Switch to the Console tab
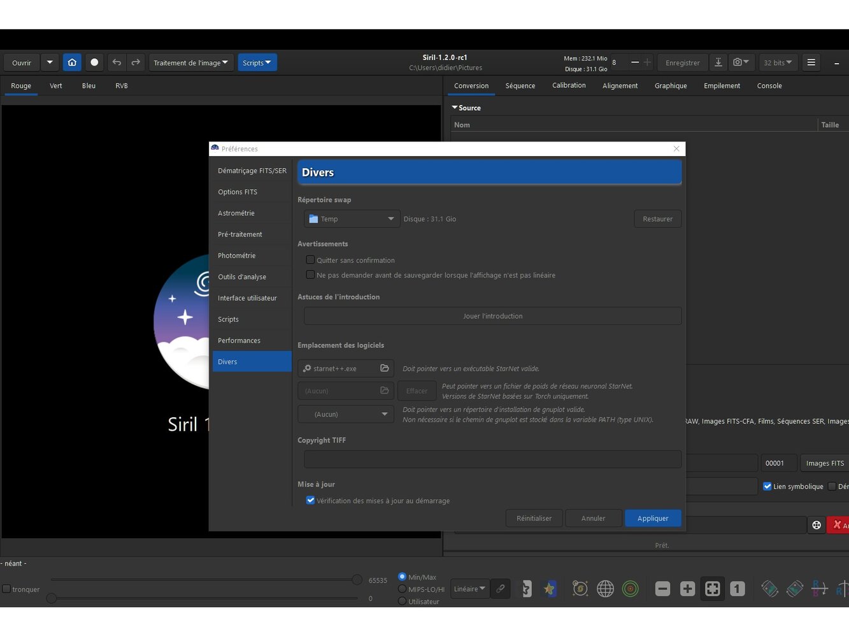 (769, 85)
